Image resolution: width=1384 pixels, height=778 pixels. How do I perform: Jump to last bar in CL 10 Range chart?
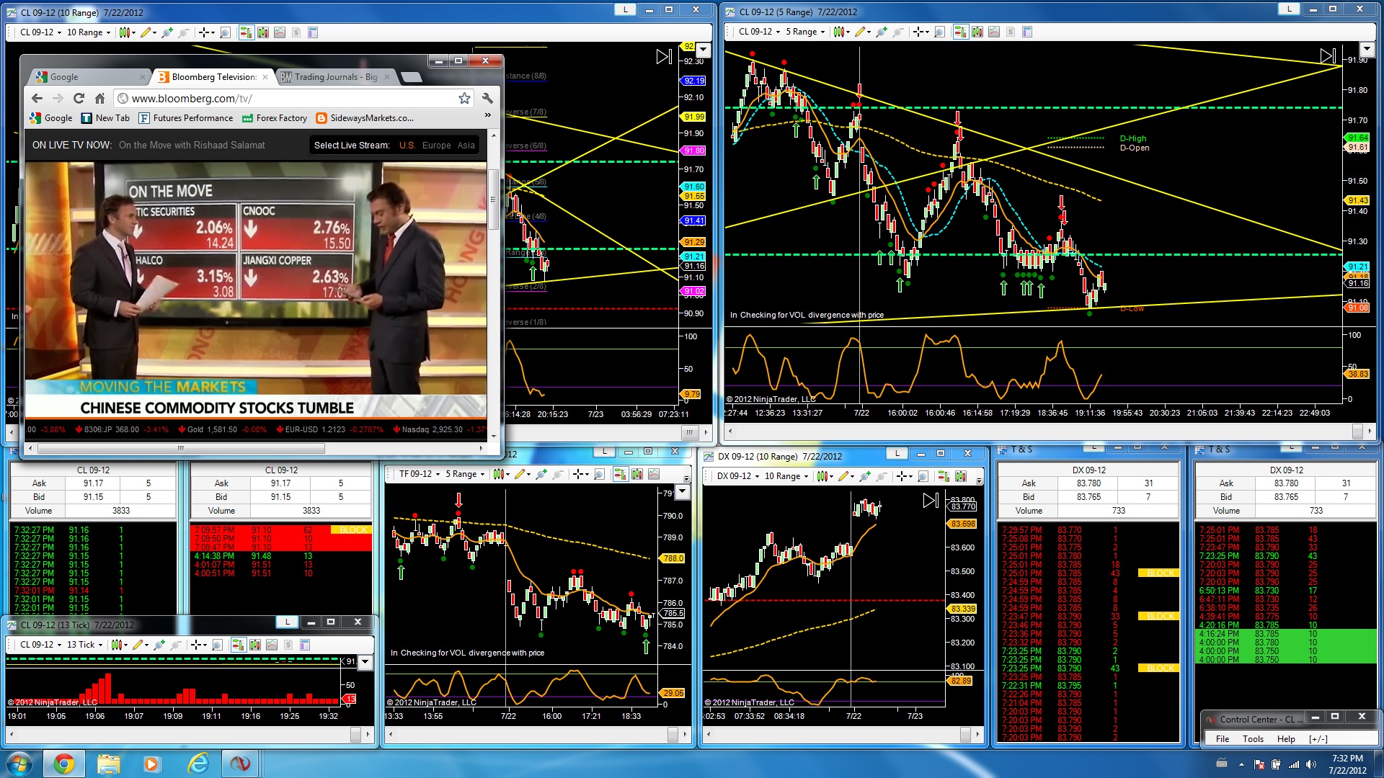[x=664, y=56]
